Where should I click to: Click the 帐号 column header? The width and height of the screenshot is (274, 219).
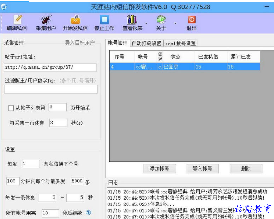coord(146,56)
